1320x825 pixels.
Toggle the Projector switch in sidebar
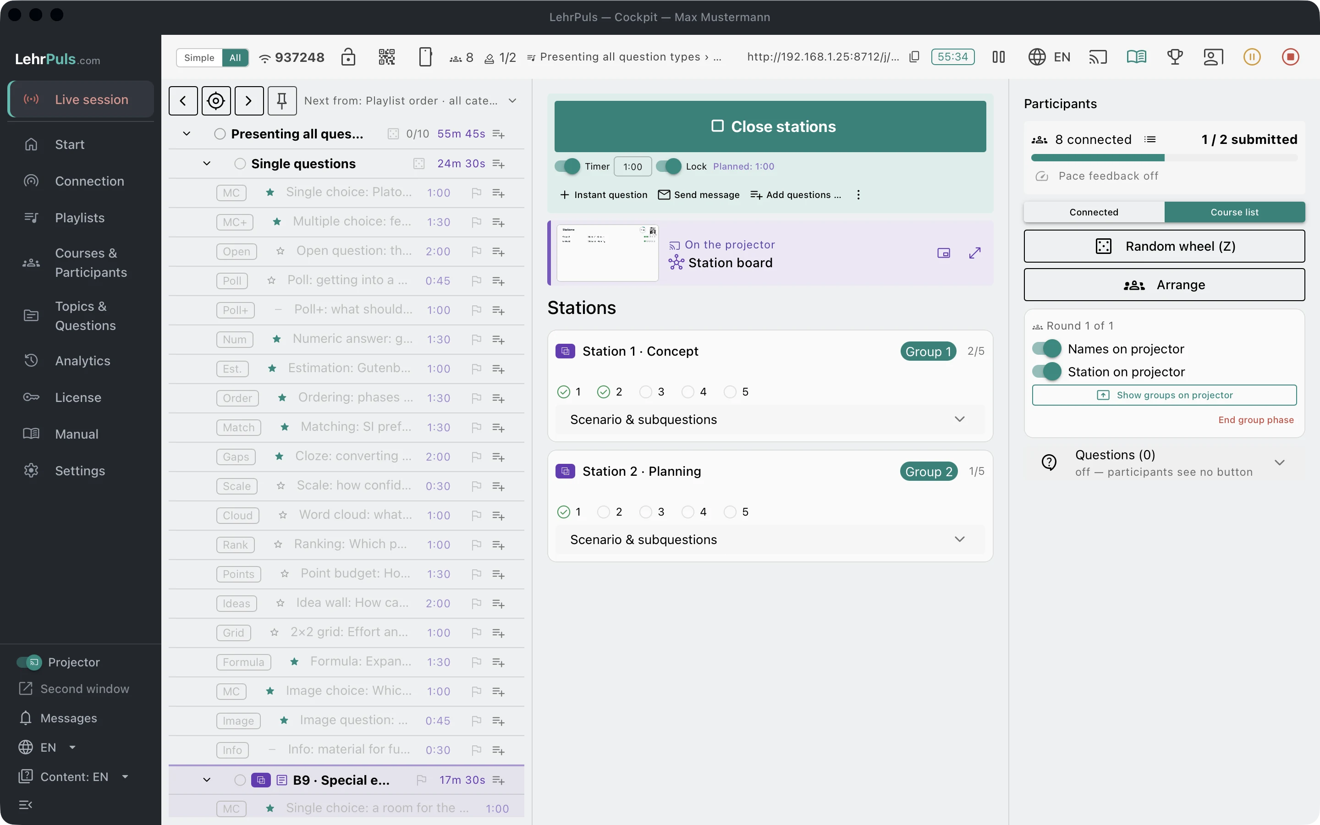29,662
